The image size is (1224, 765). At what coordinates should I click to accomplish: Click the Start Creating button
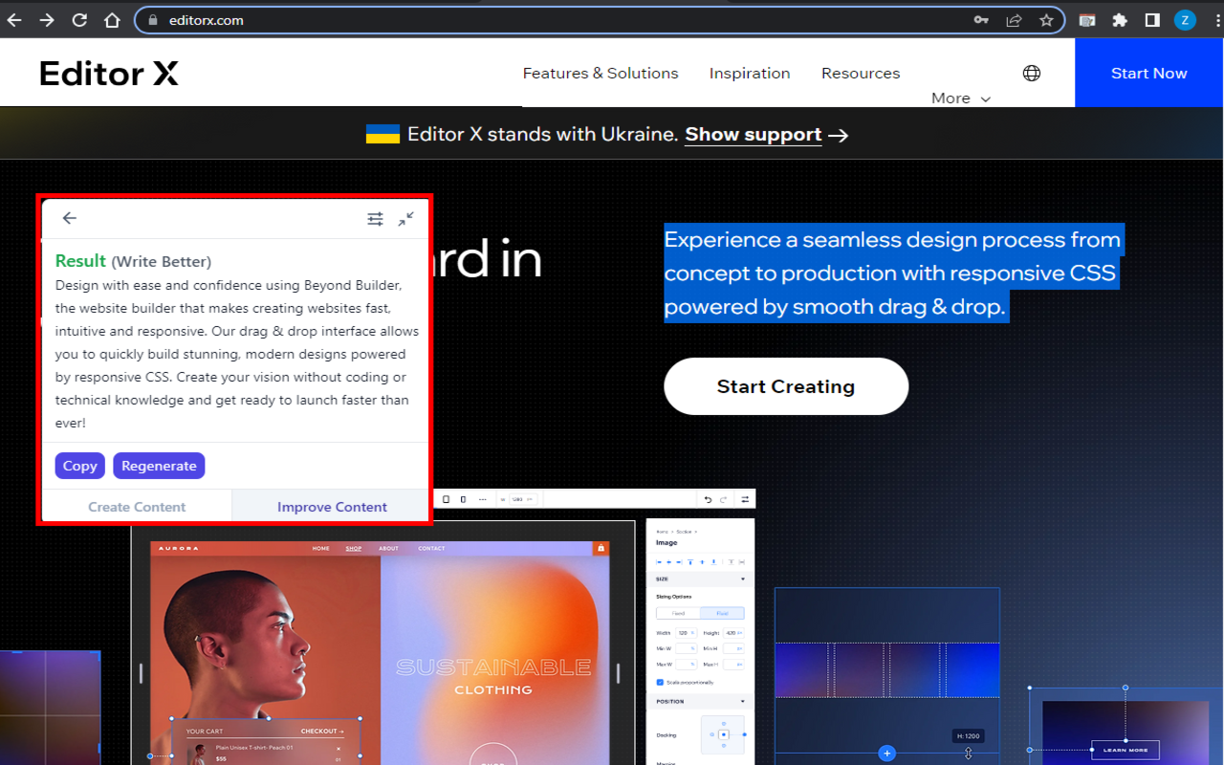[x=785, y=386]
